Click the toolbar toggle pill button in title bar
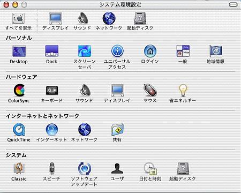This screenshot has height=193, width=241. (233, 4)
